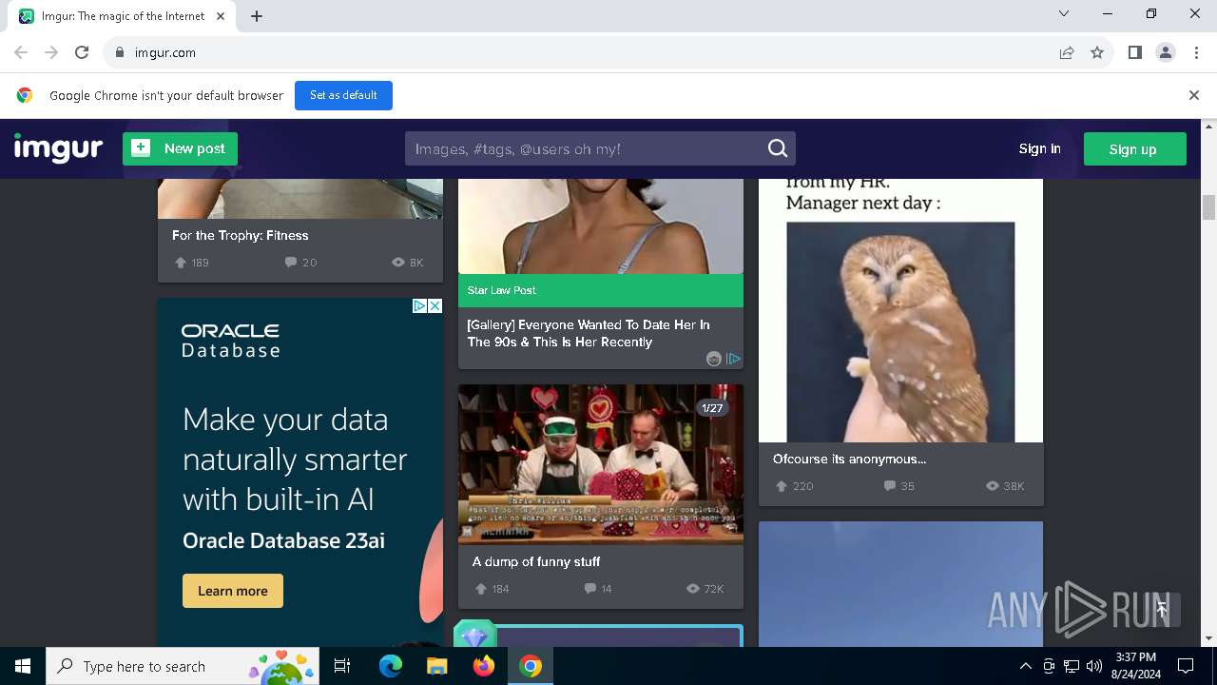Click the New post button
1217x685 pixels.
(180, 148)
